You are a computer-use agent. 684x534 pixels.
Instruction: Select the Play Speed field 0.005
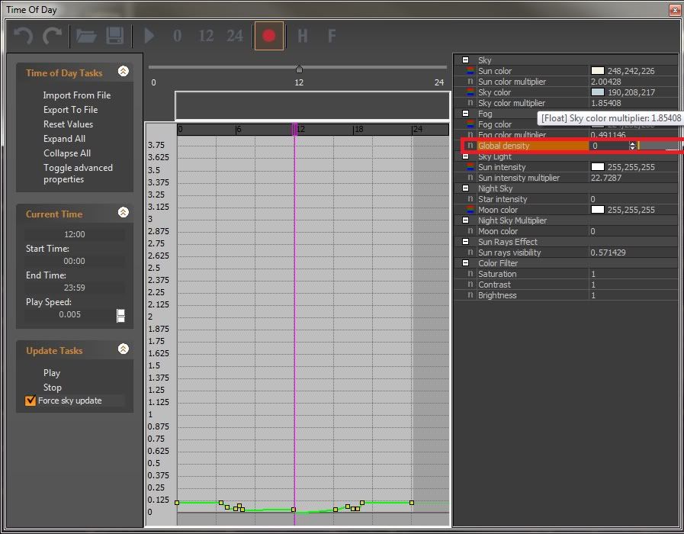pos(70,314)
